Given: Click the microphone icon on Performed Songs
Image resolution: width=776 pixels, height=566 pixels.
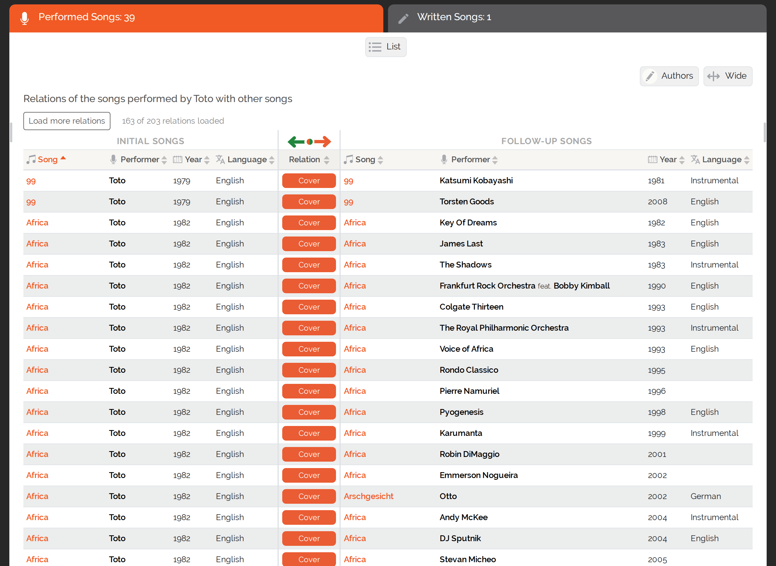Looking at the screenshot, I should [x=24, y=18].
